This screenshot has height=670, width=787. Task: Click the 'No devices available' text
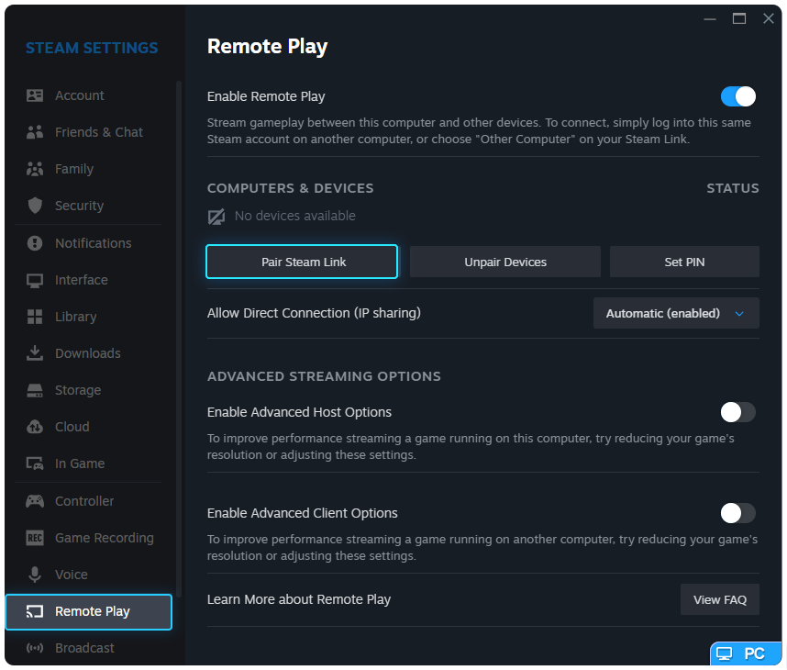[x=295, y=216]
